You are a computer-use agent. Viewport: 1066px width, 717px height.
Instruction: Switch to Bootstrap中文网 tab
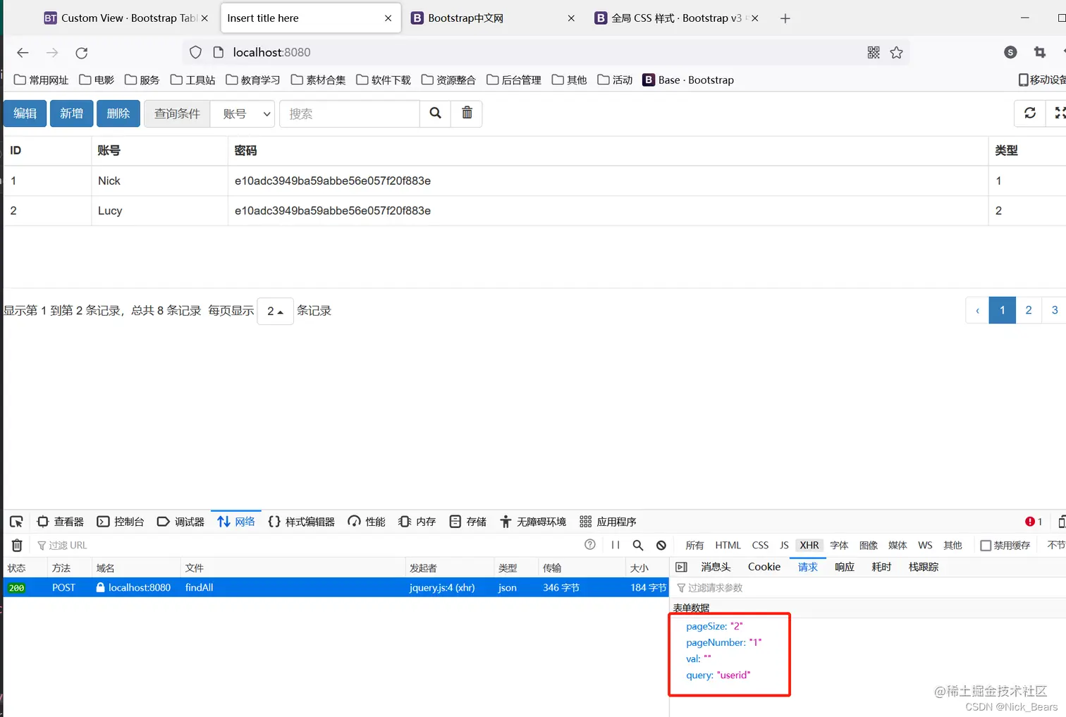click(x=492, y=18)
